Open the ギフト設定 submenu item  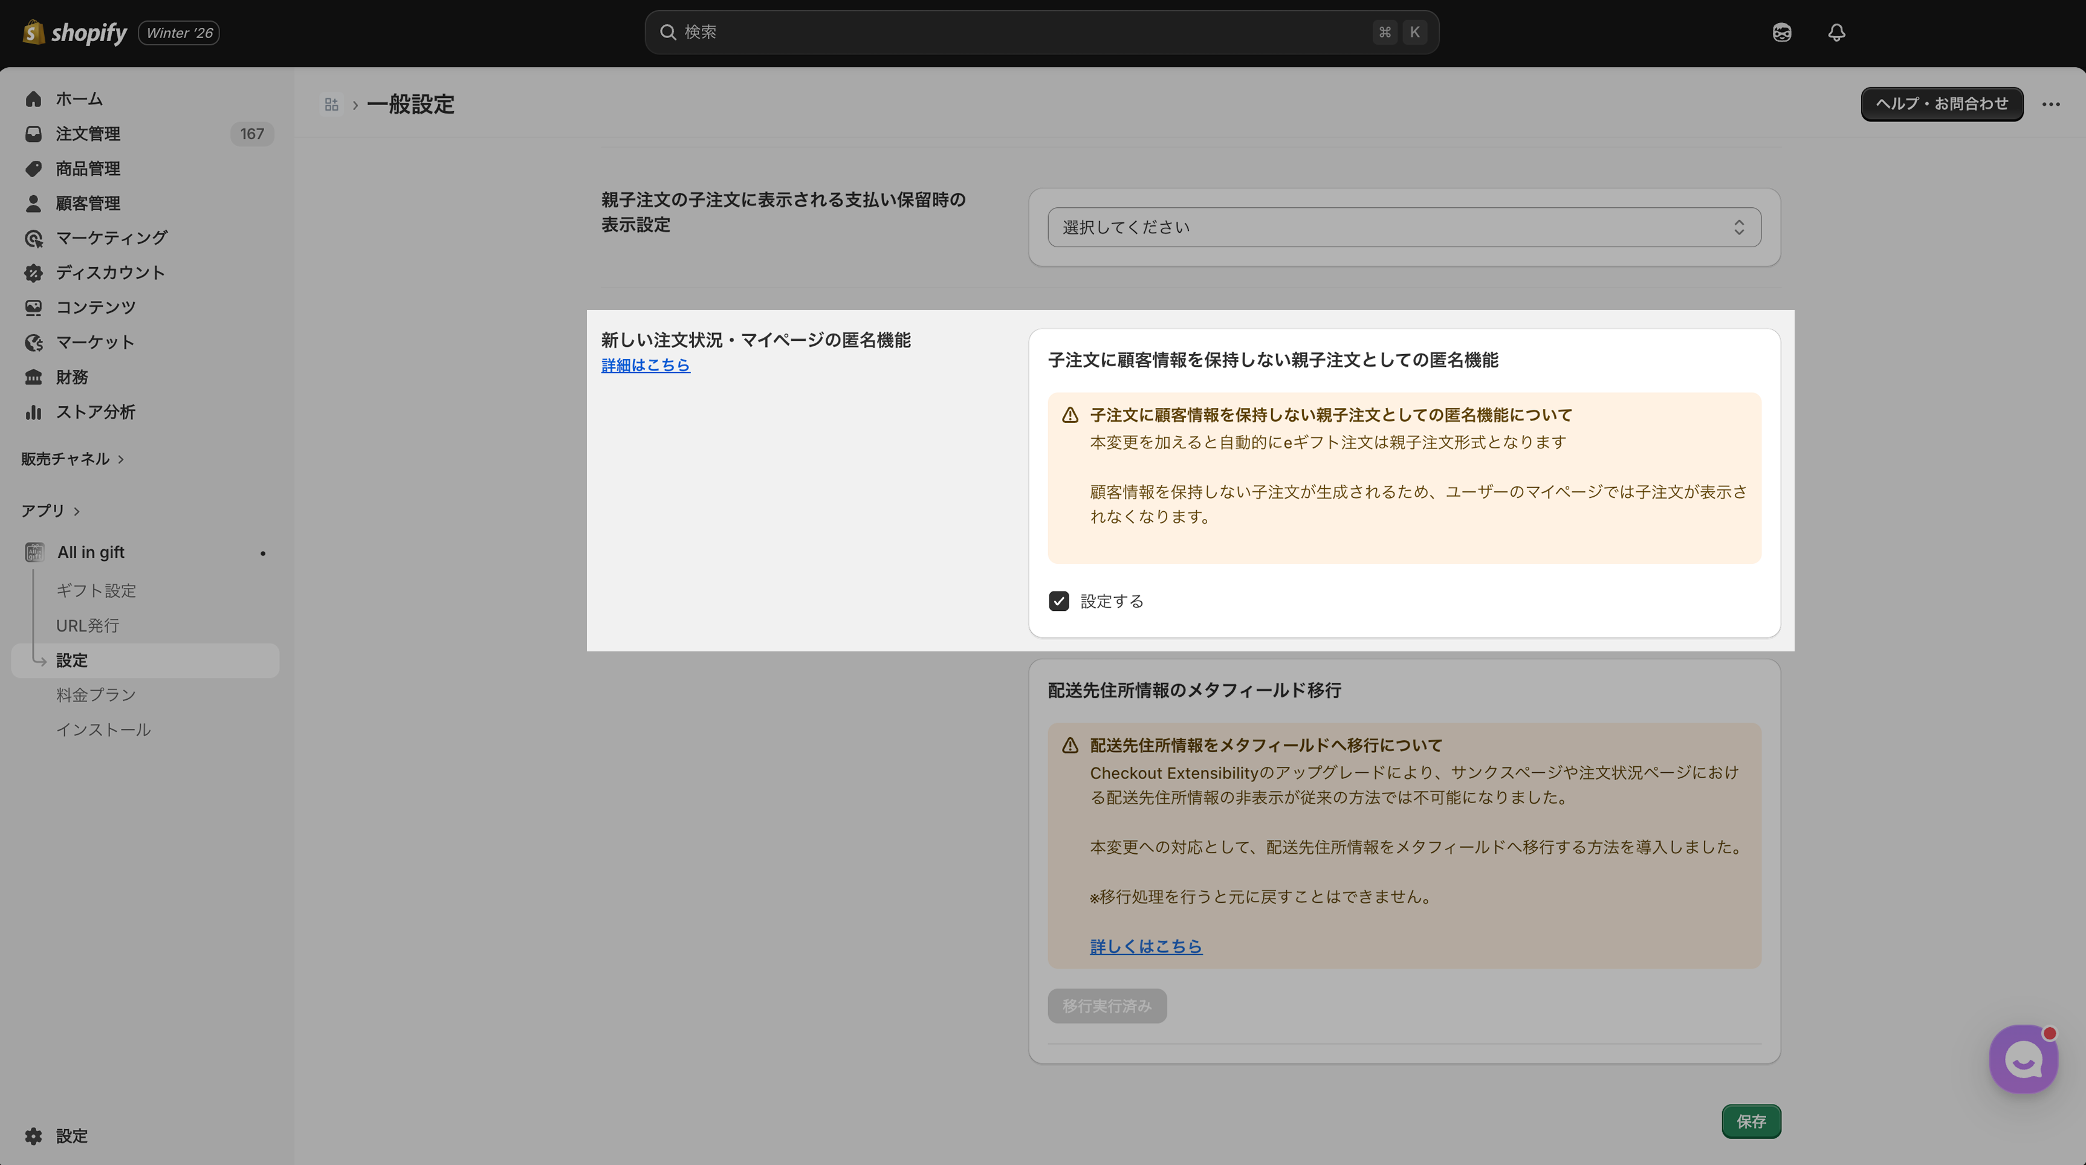tap(96, 590)
